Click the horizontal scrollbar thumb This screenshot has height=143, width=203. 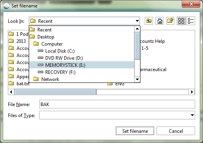click(55, 92)
